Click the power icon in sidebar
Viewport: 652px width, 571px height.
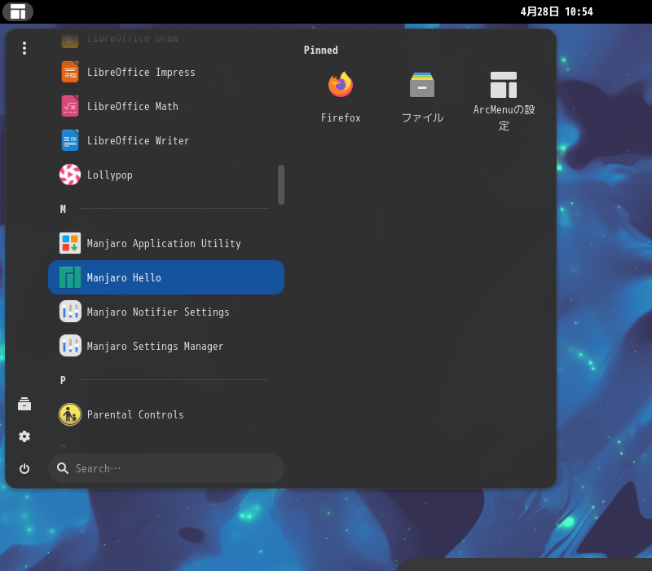click(24, 468)
